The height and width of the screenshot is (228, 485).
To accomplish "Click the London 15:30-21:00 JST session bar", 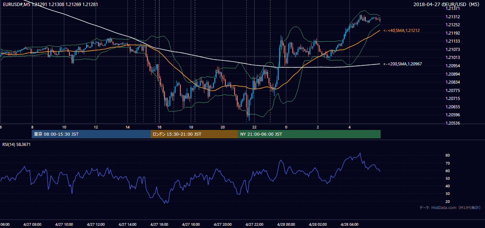I will [194, 134].
